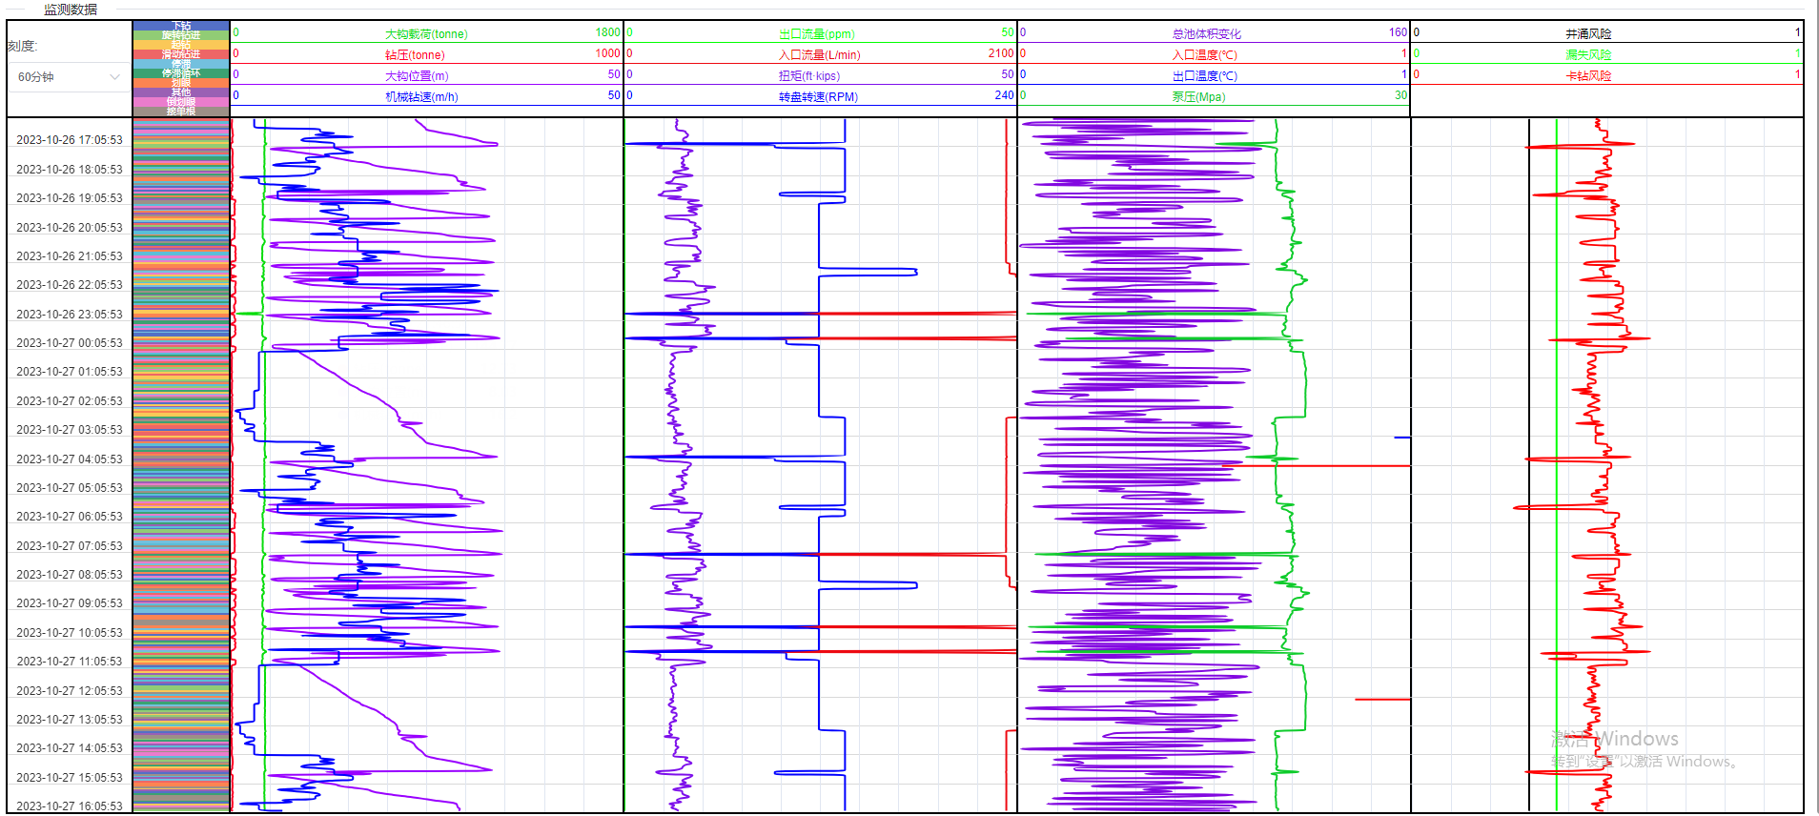Click timestamp 2023-10-27 06:05:53
This screenshot has height=816, width=1819.
tap(70, 517)
